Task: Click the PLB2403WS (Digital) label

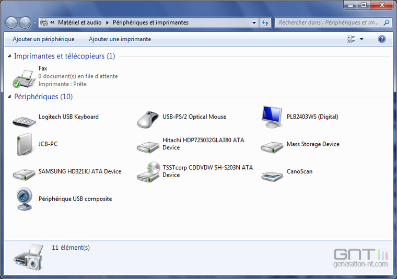Action: 312,117
